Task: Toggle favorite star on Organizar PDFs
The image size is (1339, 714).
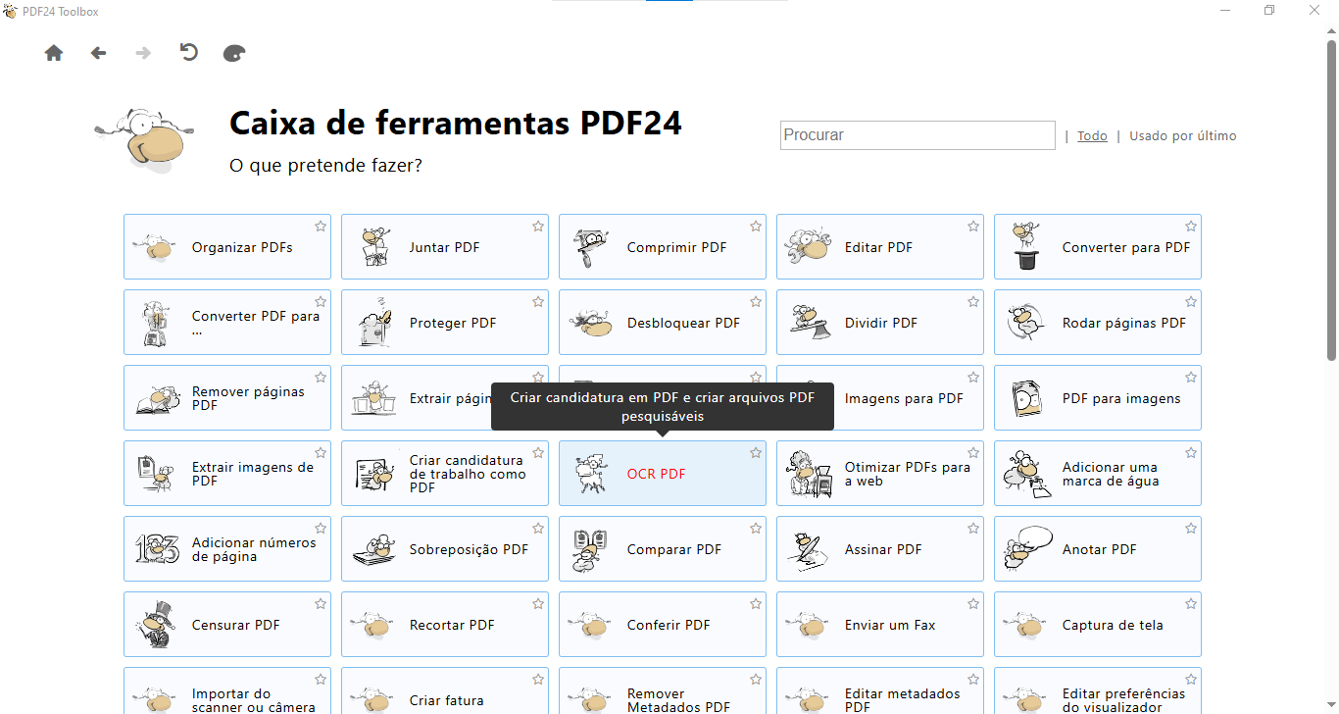Action: 321,227
